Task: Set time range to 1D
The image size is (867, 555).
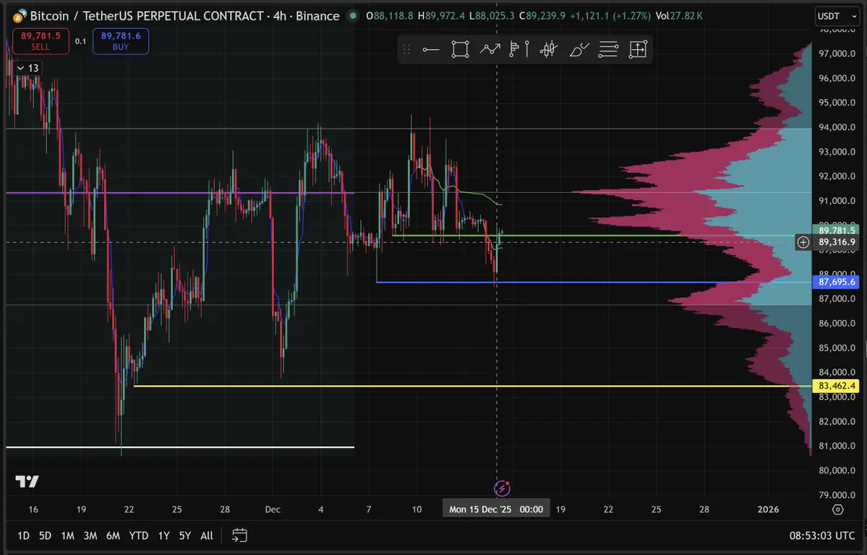Action: [23, 535]
